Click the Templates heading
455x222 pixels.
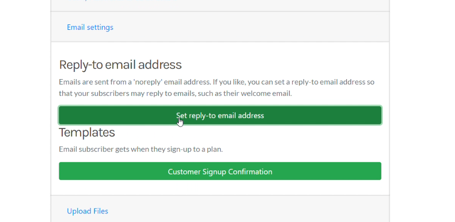(x=87, y=132)
